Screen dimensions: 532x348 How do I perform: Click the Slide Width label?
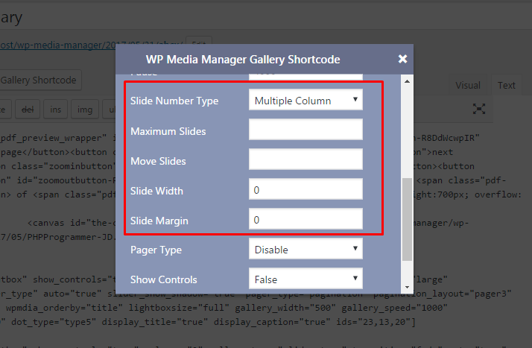156,191
